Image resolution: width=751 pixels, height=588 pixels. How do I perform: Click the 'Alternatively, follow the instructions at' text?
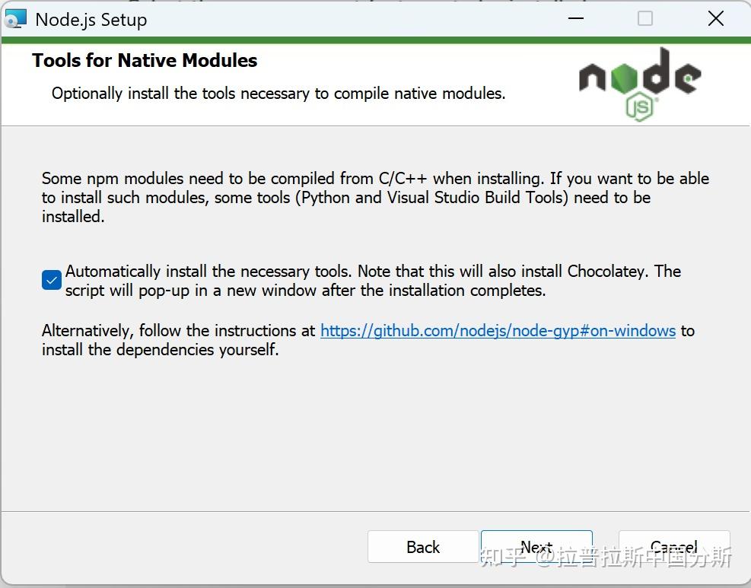(179, 331)
